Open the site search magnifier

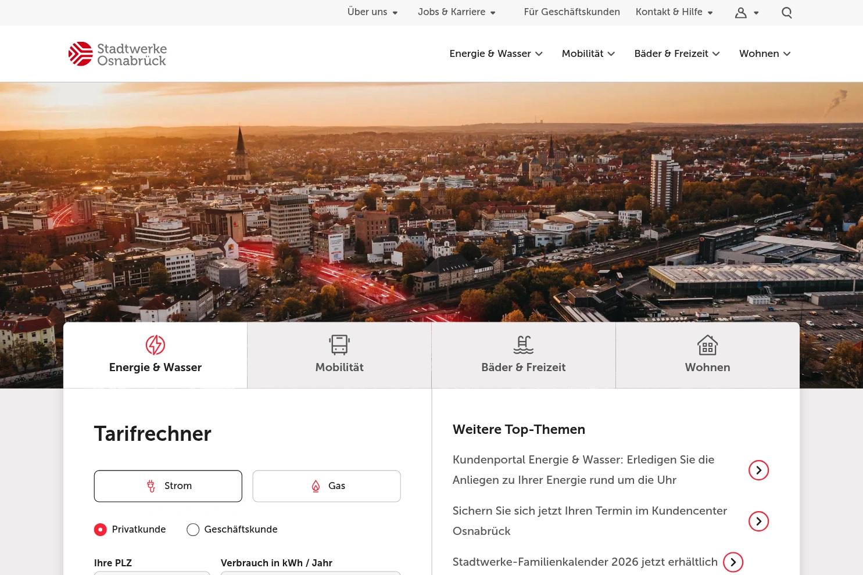pyautogui.click(x=786, y=12)
